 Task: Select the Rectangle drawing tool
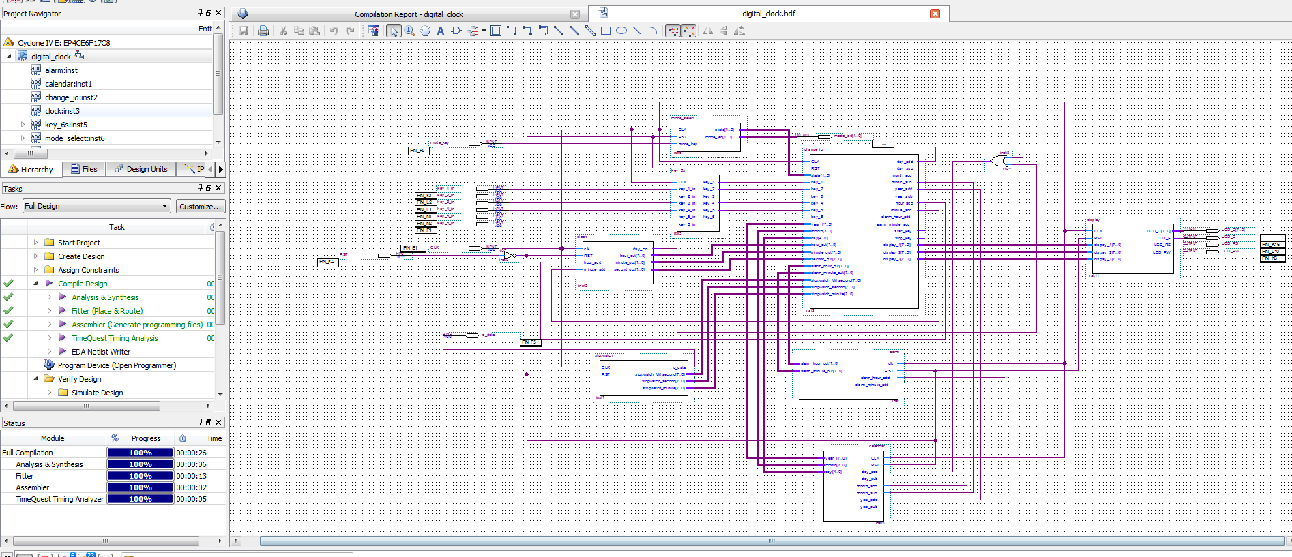pos(605,31)
